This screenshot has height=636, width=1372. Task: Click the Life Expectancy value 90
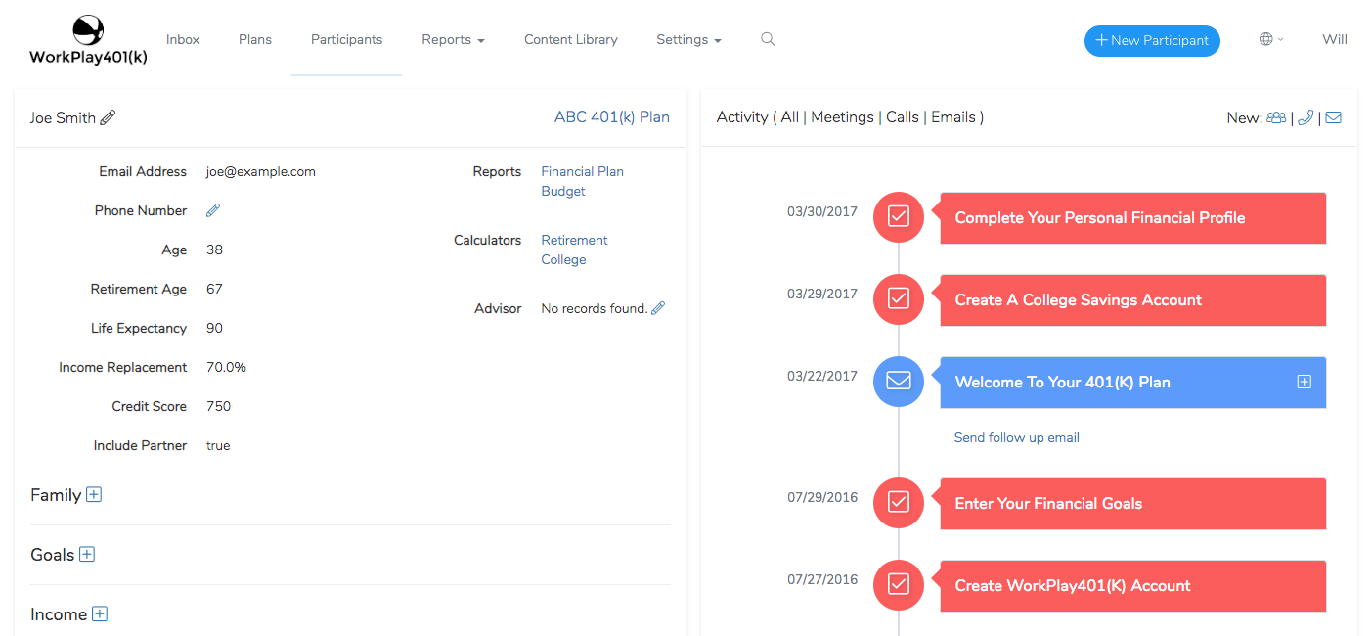(x=214, y=328)
